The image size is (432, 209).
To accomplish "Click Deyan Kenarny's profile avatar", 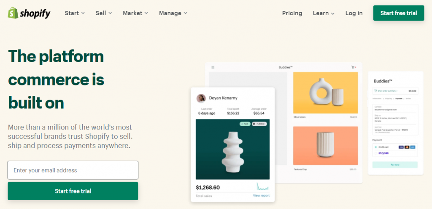I will coord(201,98).
